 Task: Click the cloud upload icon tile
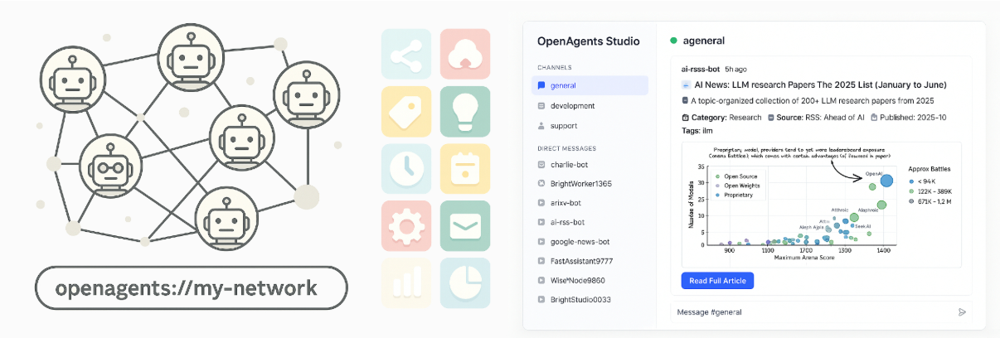click(x=465, y=54)
